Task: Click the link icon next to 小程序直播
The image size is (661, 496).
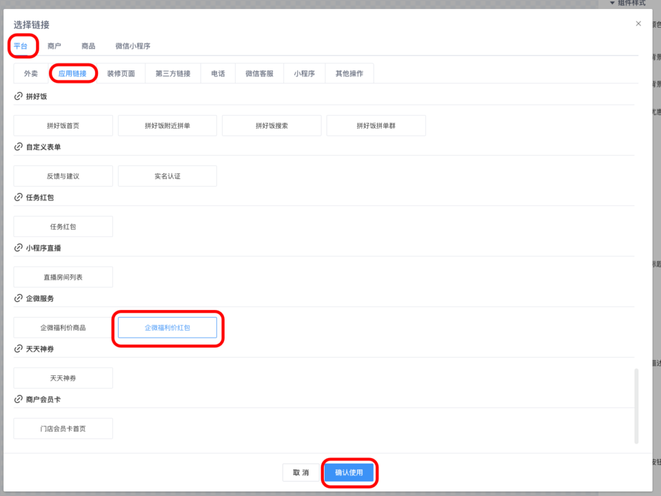Action: coord(18,248)
